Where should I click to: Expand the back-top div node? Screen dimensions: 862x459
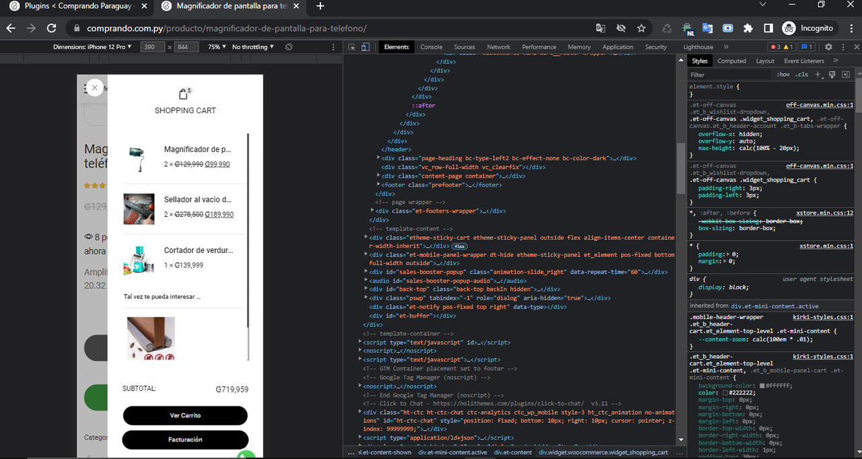click(366, 289)
